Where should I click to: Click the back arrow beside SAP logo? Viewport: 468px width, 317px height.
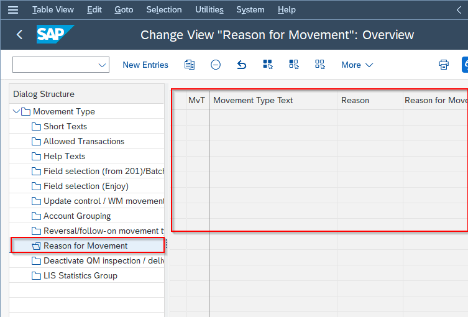click(19, 35)
